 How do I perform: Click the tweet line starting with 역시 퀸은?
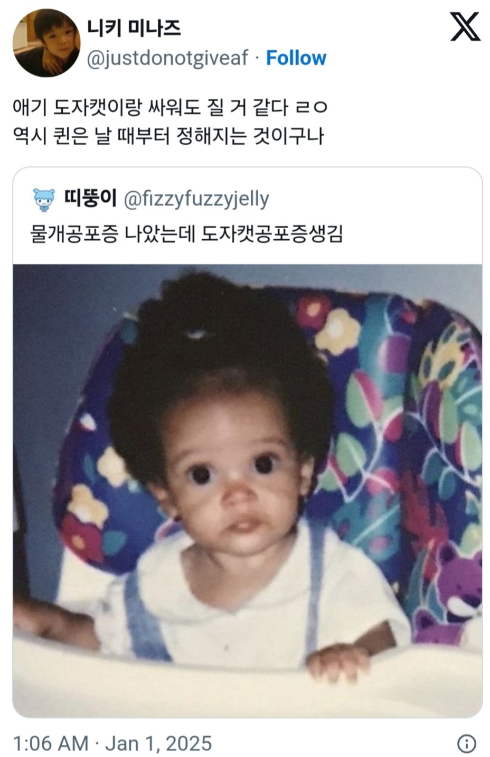click(168, 136)
